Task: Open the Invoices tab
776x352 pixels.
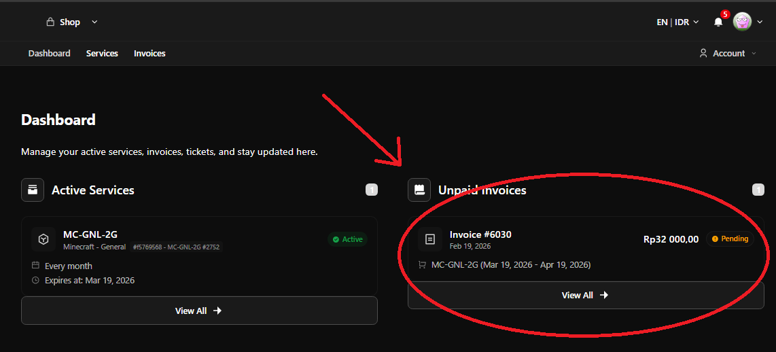Action: click(x=149, y=53)
